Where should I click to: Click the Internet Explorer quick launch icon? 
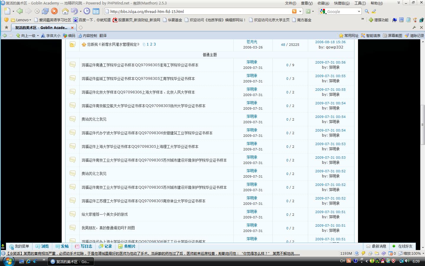coord(28,261)
